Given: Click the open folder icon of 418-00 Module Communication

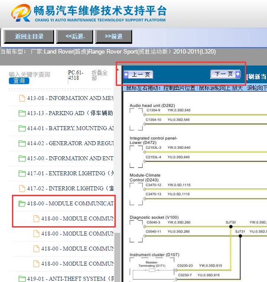Looking at the screenshot, I should tap(22, 204).
